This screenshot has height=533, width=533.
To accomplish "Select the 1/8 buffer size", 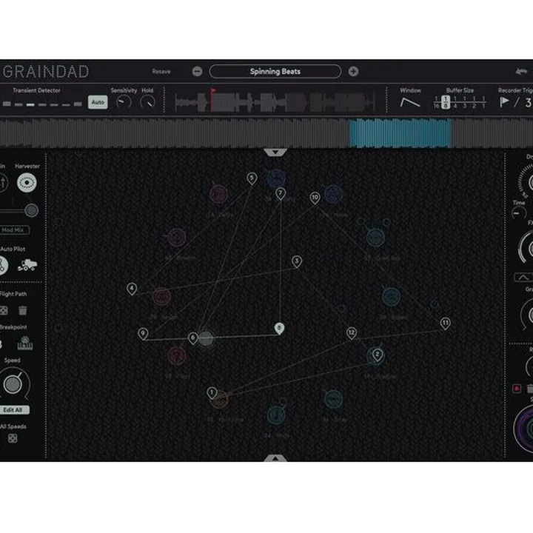I will [446, 102].
